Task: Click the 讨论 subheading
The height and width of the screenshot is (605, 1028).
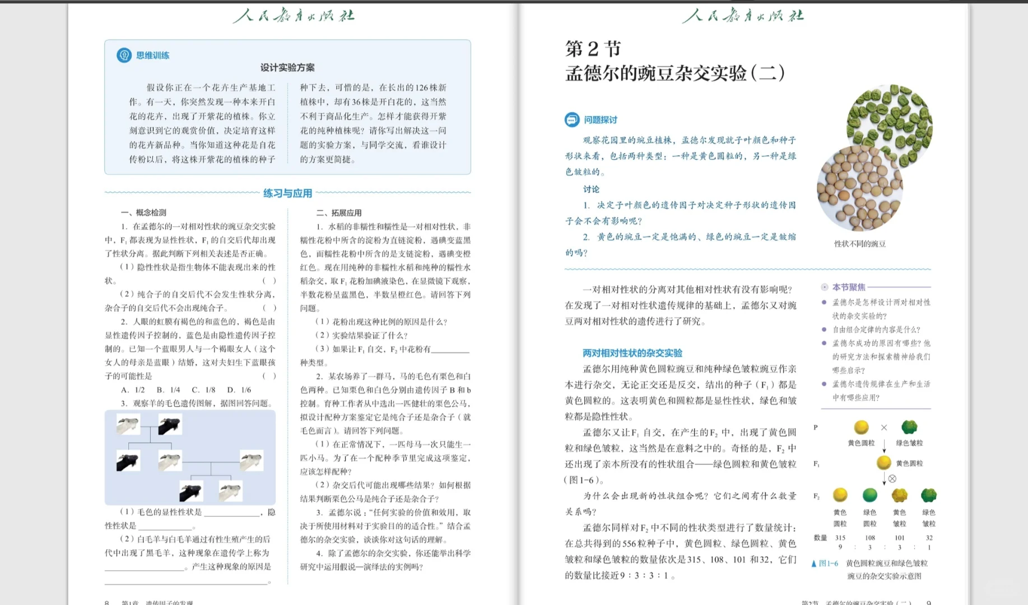Action: 591,189
